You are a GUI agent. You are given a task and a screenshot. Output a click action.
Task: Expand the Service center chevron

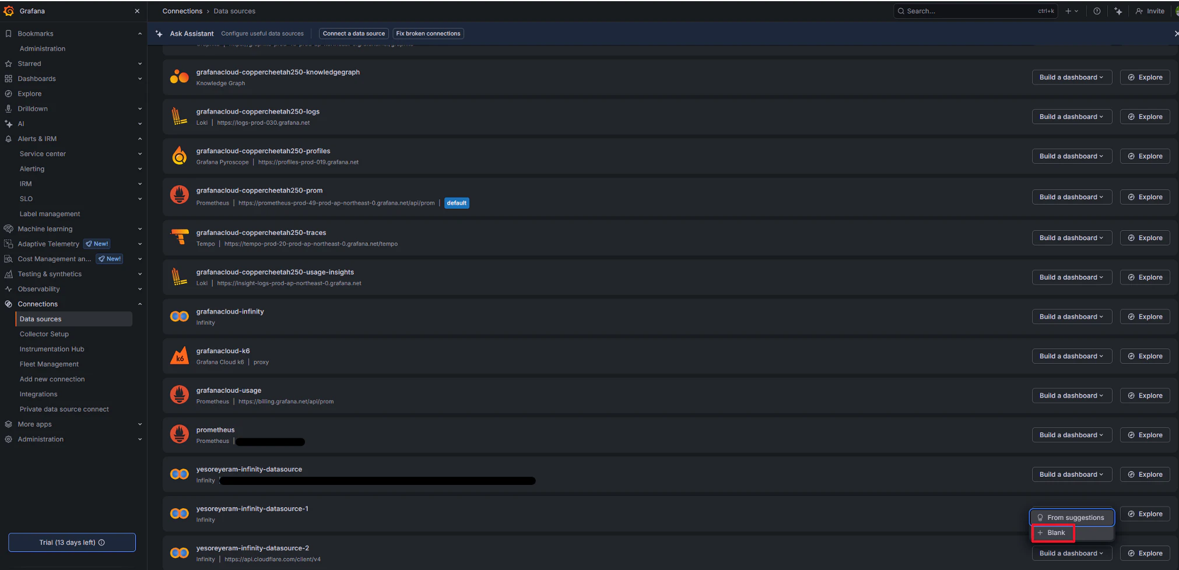(x=140, y=154)
